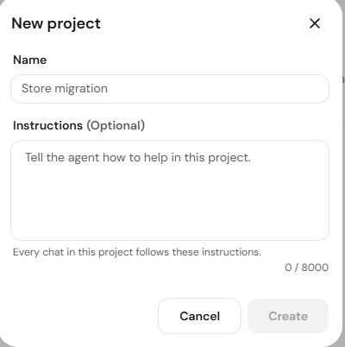The width and height of the screenshot is (345, 347).
Task: Click the '0 / 8000' character counter
Action: click(x=306, y=268)
